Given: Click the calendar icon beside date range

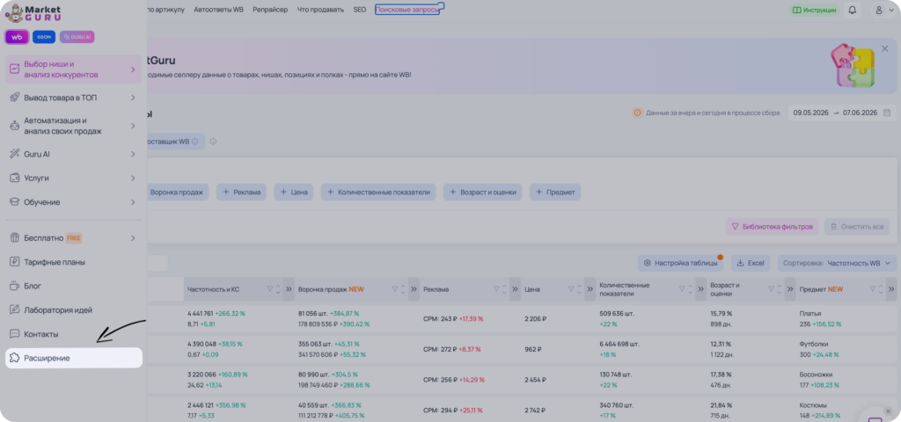Looking at the screenshot, I should (x=887, y=113).
